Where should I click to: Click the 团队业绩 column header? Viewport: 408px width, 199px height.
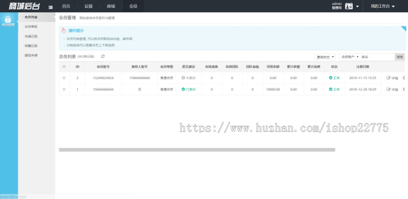pyautogui.click(x=253, y=66)
